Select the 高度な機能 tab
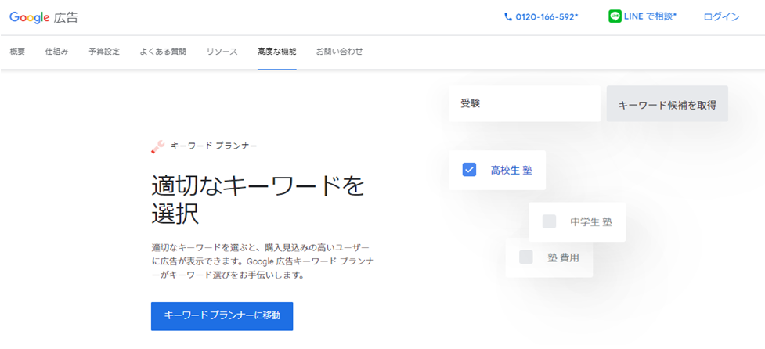765x349 pixels. tap(276, 51)
